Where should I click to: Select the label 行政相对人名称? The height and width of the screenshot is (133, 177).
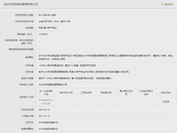(26, 84)
